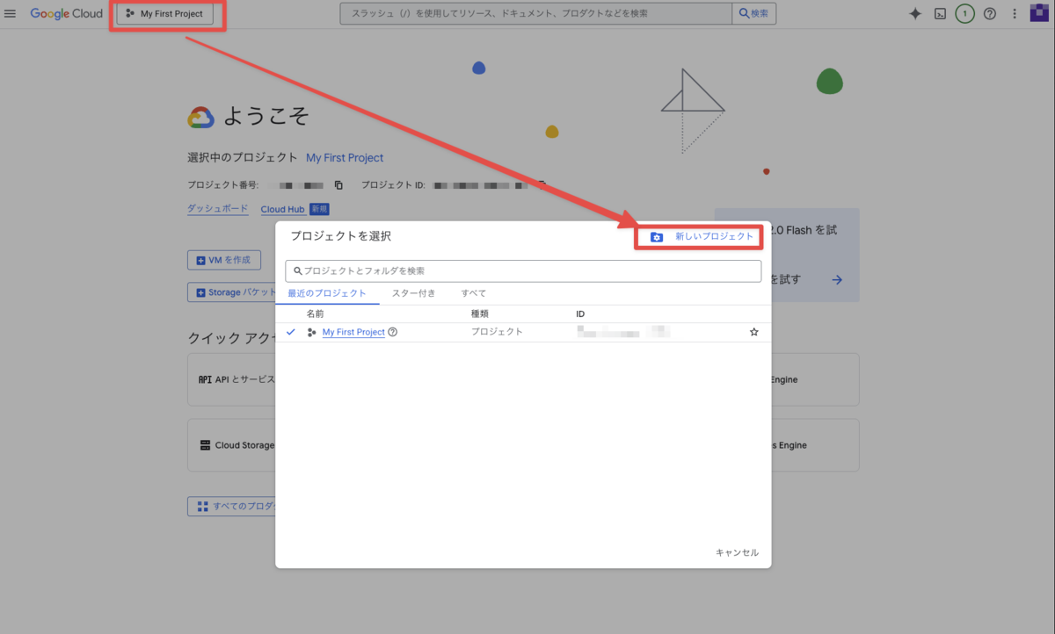Open the API とサービス card
The height and width of the screenshot is (634, 1055).
pyautogui.click(x=231, y=379)
